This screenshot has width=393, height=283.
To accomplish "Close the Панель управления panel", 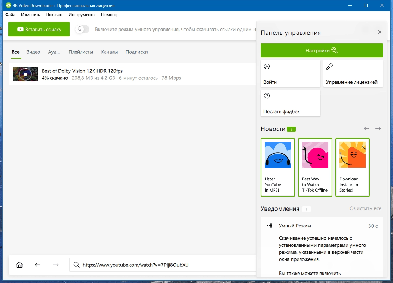I will pyautogui.click(x=380, y=32).
